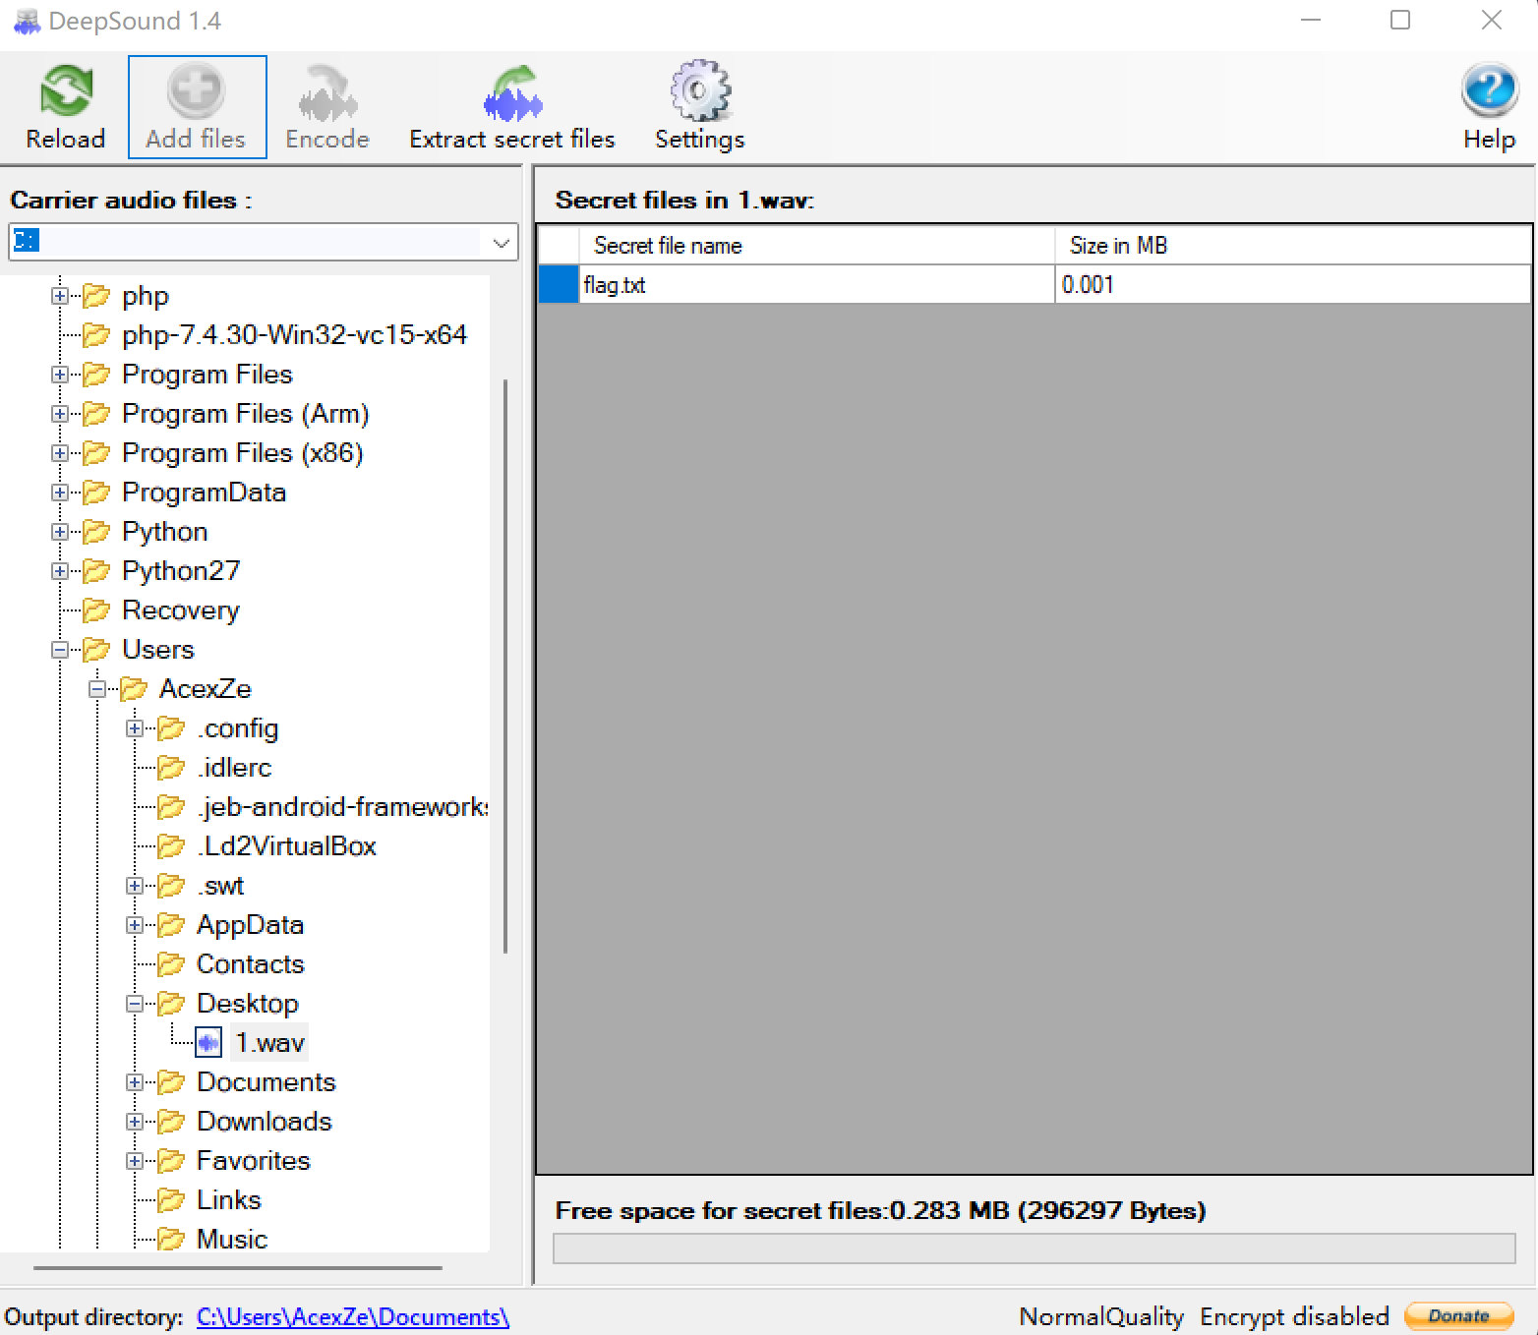1538x1335 pixels.
Task: Click the php folder icon
Action: pyautogui.click(x=96, y=295)
